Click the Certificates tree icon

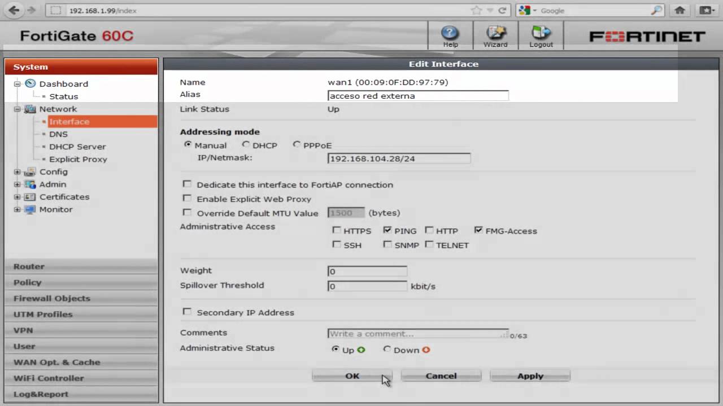(x=30, y=197)
